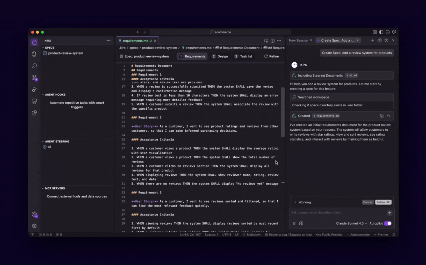Screen dimensions: 426x265
Task: Click the split editor icon
Action: pyautogui.click(x=272, y=41)
